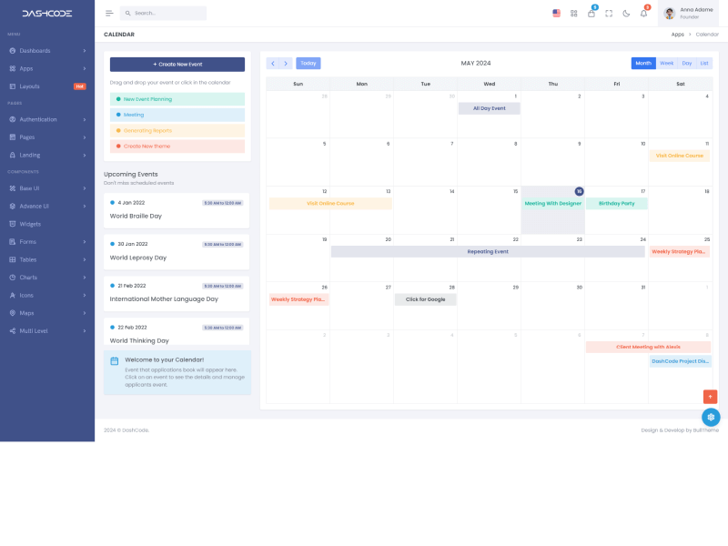Click the US flag to change language

557,12
